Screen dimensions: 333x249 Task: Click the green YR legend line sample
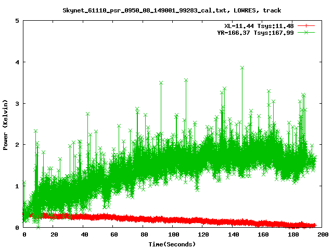[306, 32]
